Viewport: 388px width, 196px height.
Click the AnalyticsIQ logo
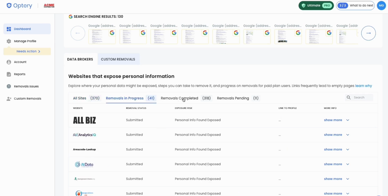click(x=84, y=135)
